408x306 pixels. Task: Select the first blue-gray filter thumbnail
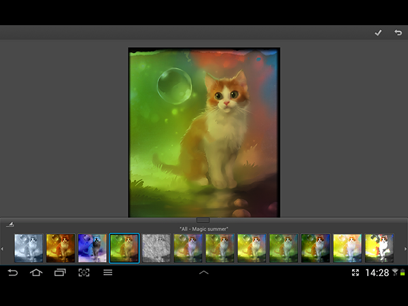pos(29,248)
